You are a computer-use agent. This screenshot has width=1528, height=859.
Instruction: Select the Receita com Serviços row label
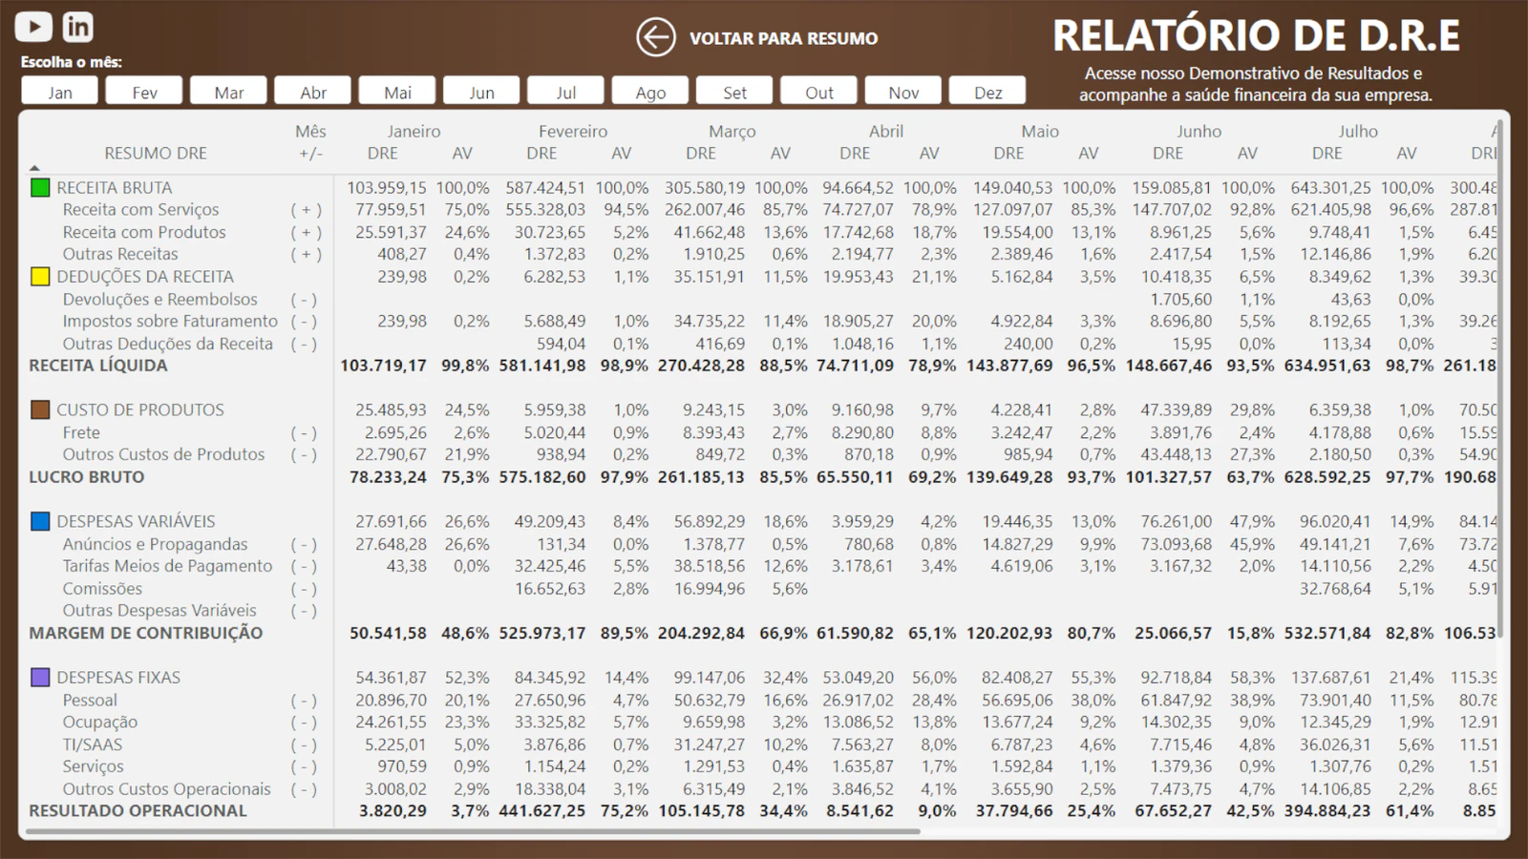tap(140, 210)
